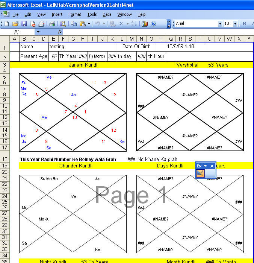Click the Bold B icon

tap(245, 24)
